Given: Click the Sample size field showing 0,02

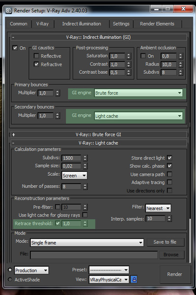Looking at the screenshot, I should tap(72, 166).
